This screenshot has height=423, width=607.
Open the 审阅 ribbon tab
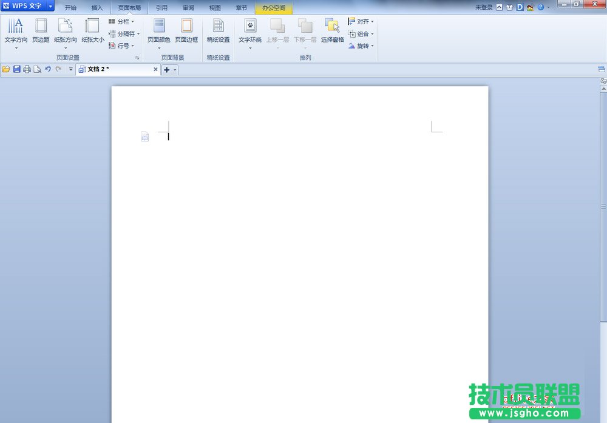point(188,8)
